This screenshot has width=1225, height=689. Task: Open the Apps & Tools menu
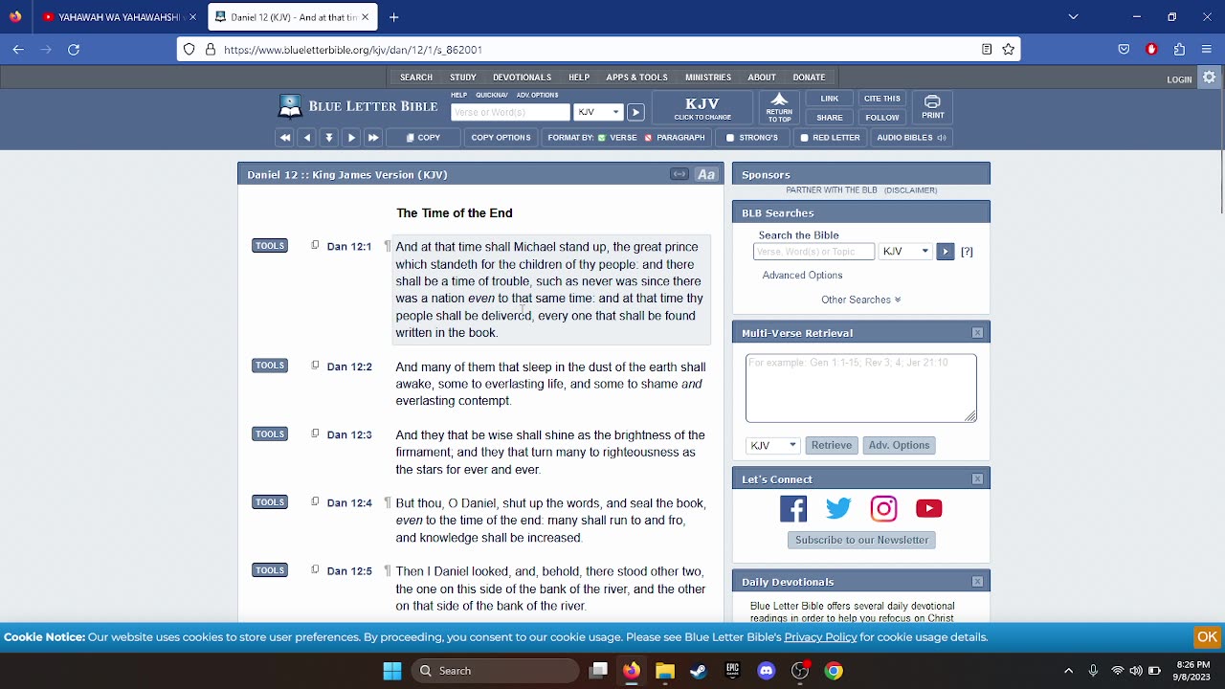(636, 78)
